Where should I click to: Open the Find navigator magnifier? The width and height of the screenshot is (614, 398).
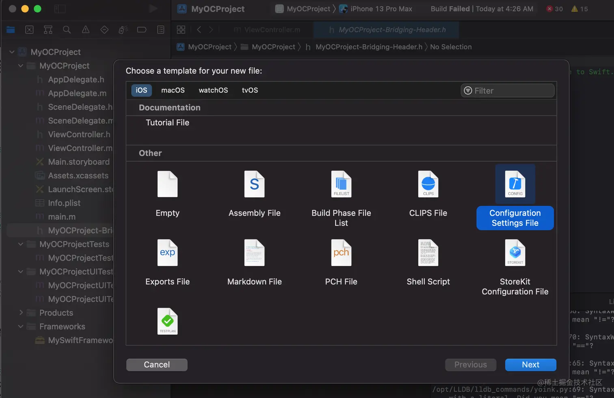(67, 30)
